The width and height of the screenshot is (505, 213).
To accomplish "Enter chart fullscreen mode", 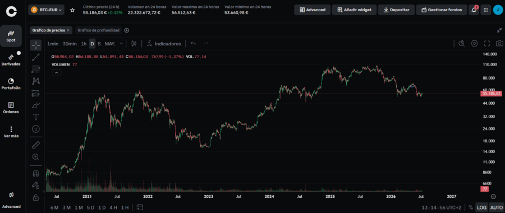I will click(x=487, y=43).
